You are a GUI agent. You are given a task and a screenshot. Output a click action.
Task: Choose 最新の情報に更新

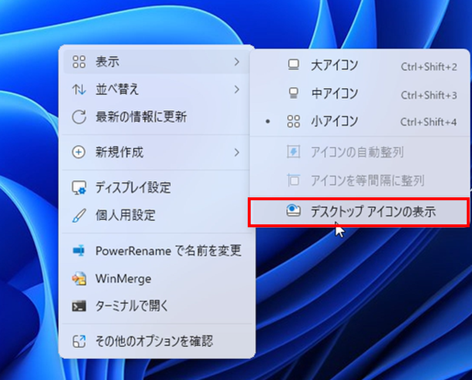click(156, 117)
